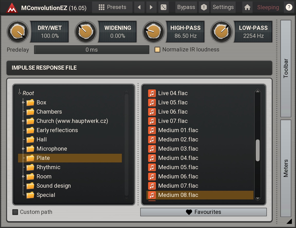Select the Chambers folder

tap(70, 112)
